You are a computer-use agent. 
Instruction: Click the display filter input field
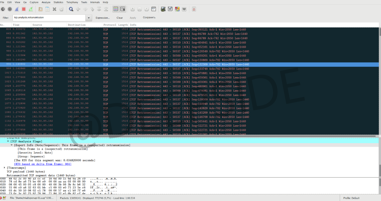(x=49, y=18)
